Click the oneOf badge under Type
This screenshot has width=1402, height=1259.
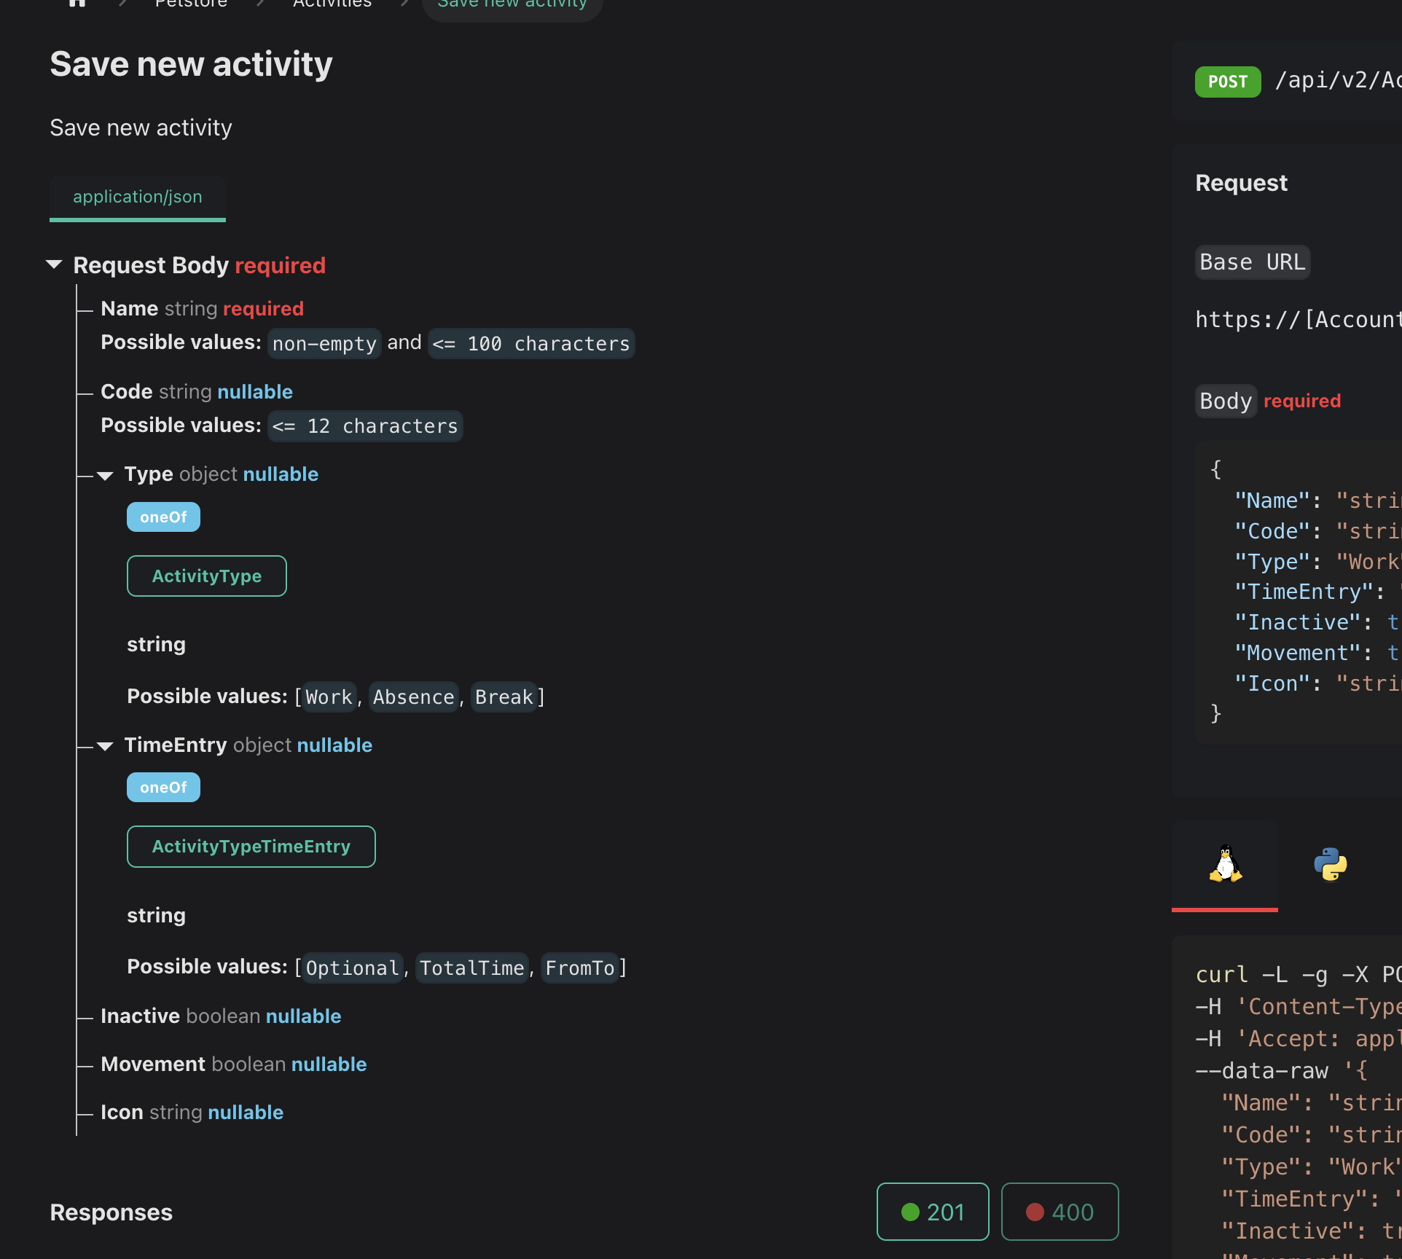pos(163,517)
